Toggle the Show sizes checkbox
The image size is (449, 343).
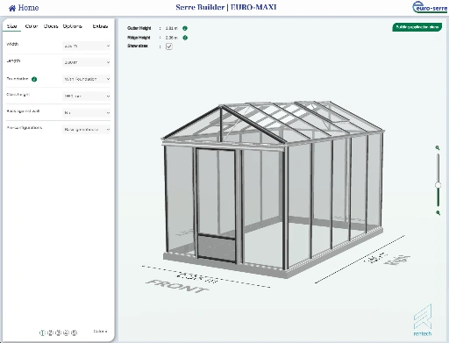point(169,46)
